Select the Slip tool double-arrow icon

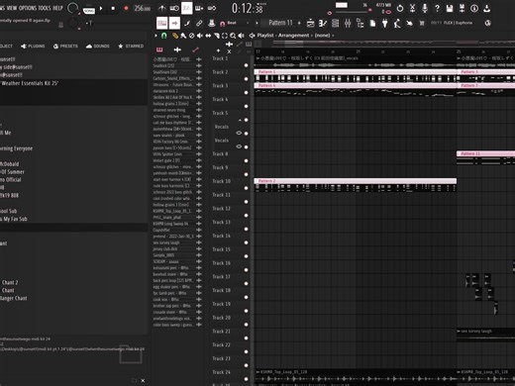208,36
